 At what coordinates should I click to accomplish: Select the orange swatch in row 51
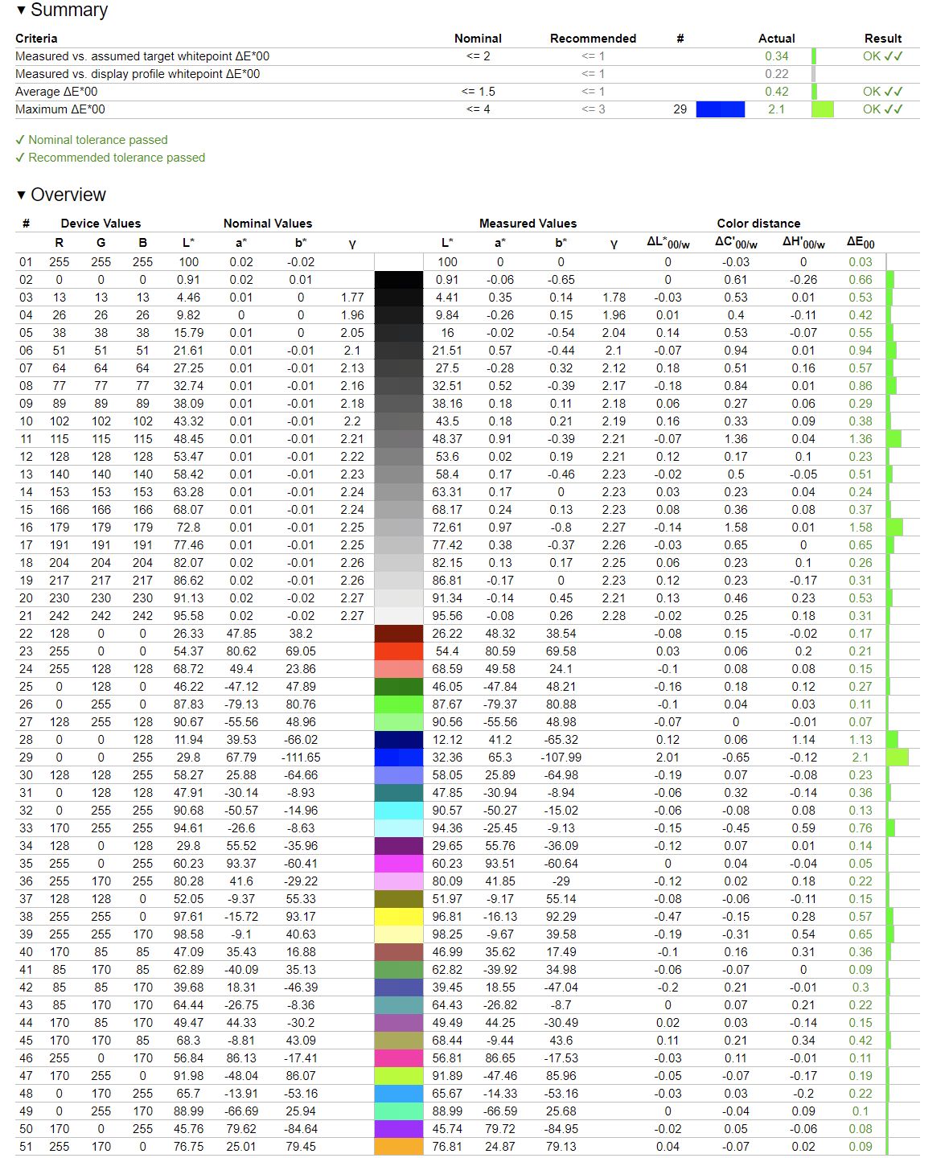pyautogui.click(x=399, y=1147)
